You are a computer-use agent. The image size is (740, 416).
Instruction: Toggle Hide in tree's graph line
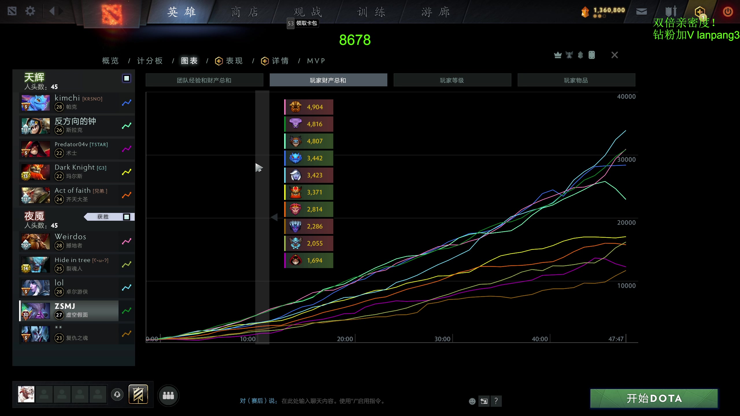127,265
